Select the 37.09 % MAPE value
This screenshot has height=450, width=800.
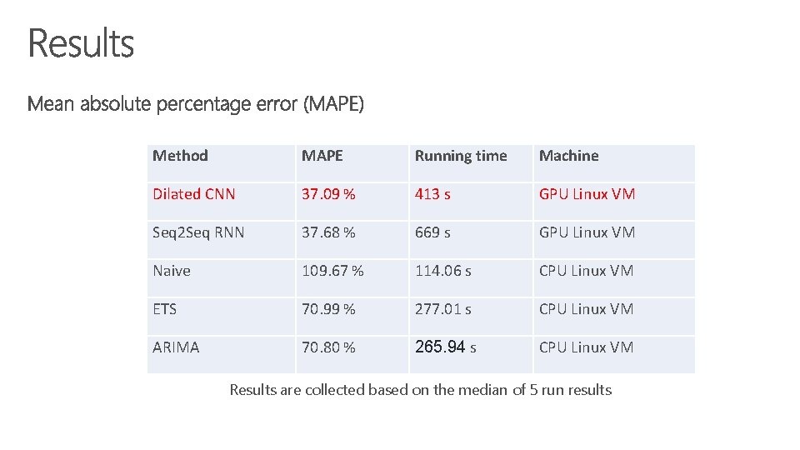(328, 194)
